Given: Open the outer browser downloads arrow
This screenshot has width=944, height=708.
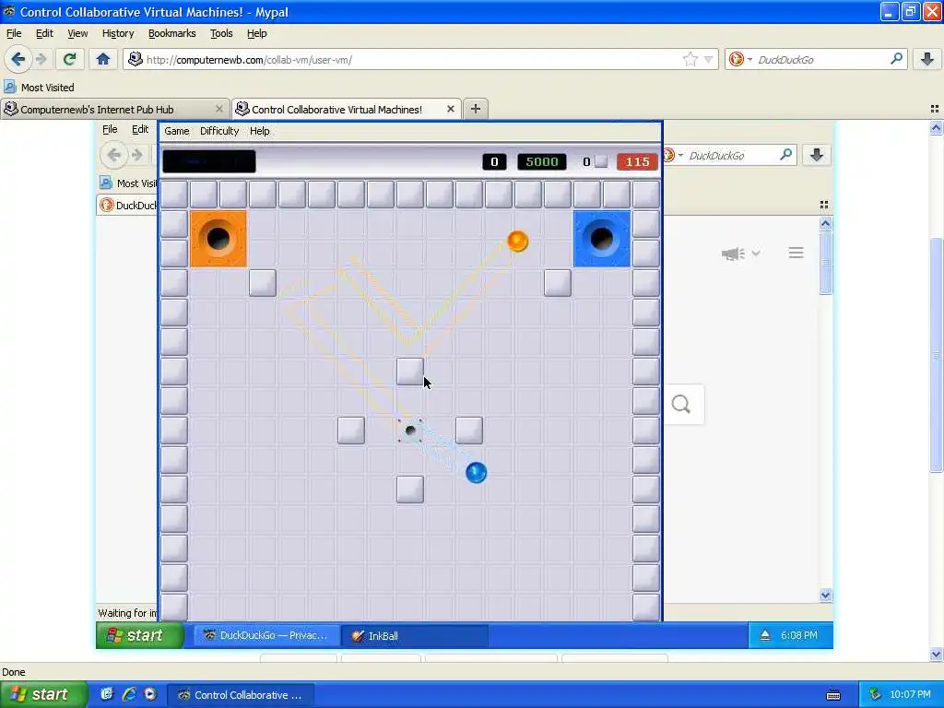Looking at the screenshot, I should click(927, 59).
